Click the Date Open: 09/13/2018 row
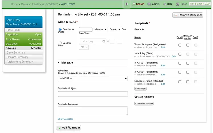Screen dimensions: 213x133 pos(24,44)
